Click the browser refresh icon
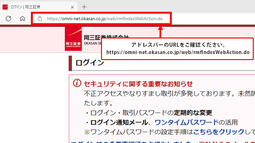 [x=9, y=18]
